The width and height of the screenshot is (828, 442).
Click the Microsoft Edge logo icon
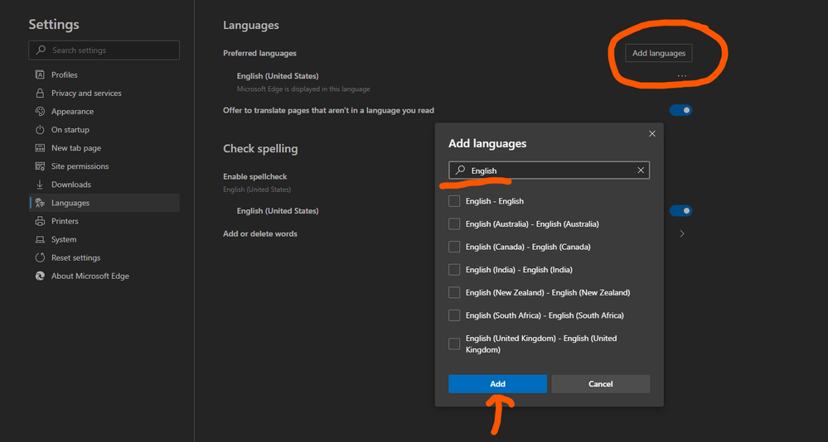(x=40, y=276)
